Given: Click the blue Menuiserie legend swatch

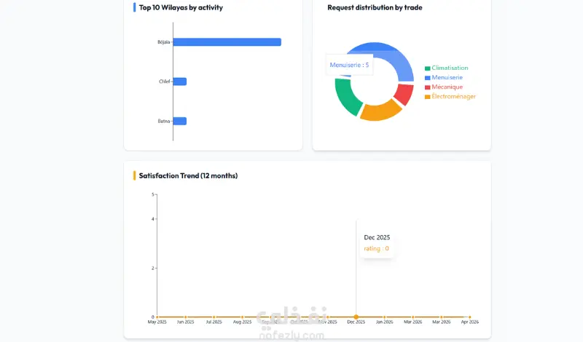Looking at the screenshot, I should [x=428, y=78].
